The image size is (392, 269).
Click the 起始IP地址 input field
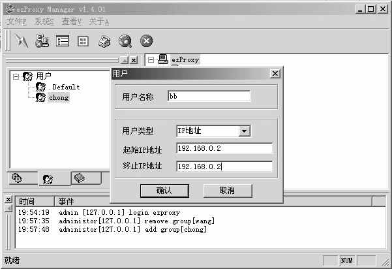pyautogui.click(x=224, y=148)
